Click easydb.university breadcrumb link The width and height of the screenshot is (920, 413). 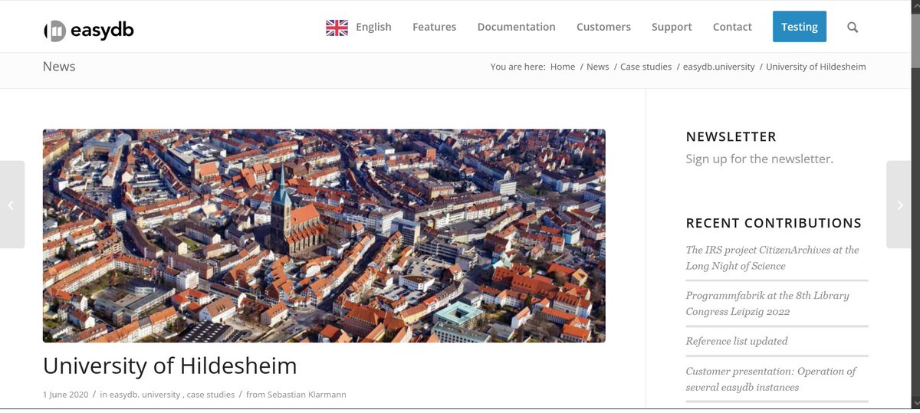[x=718, y=67]
